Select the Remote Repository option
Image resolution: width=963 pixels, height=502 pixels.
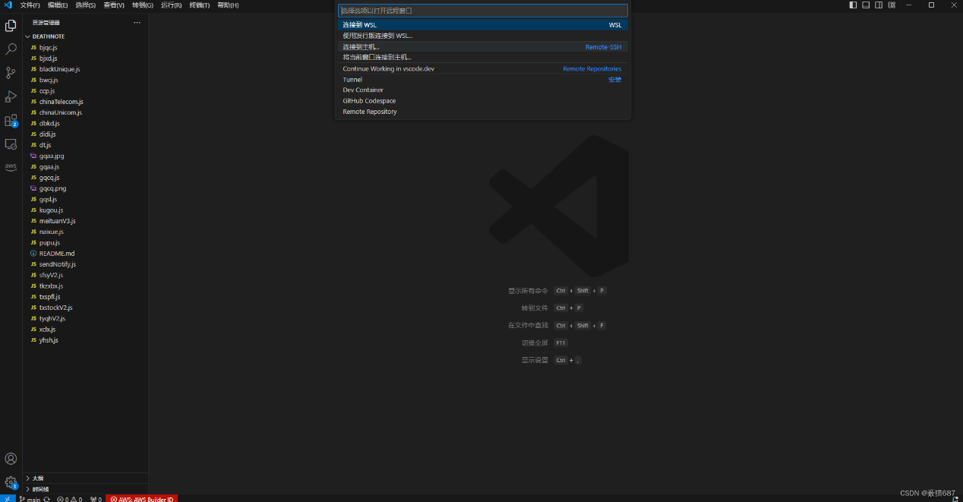[483, 112]
